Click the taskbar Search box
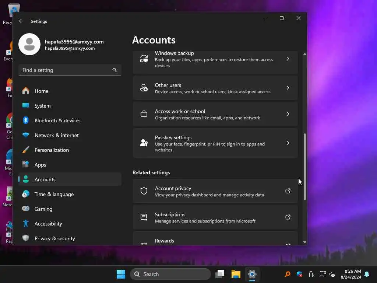 [170, 274]
